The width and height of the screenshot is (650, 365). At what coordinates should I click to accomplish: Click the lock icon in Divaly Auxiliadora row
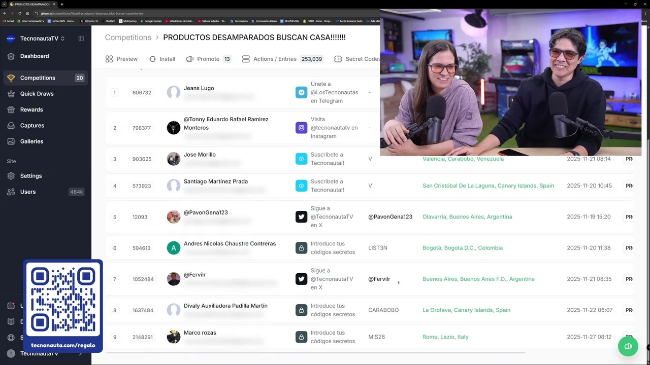tap(302, 310)
